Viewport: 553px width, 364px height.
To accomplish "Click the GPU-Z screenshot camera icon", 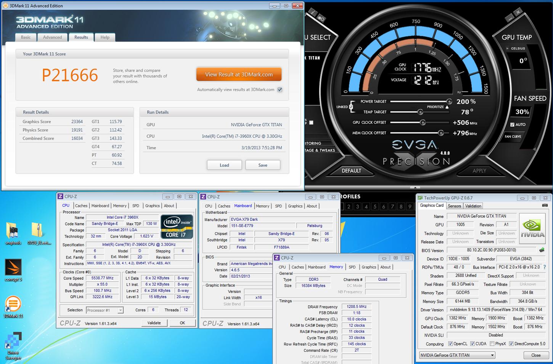I will 545,206.
